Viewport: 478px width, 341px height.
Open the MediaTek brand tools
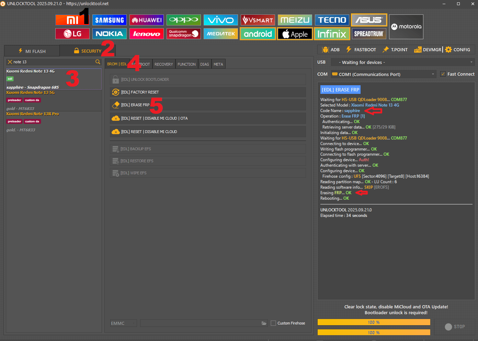pos(221,34)
